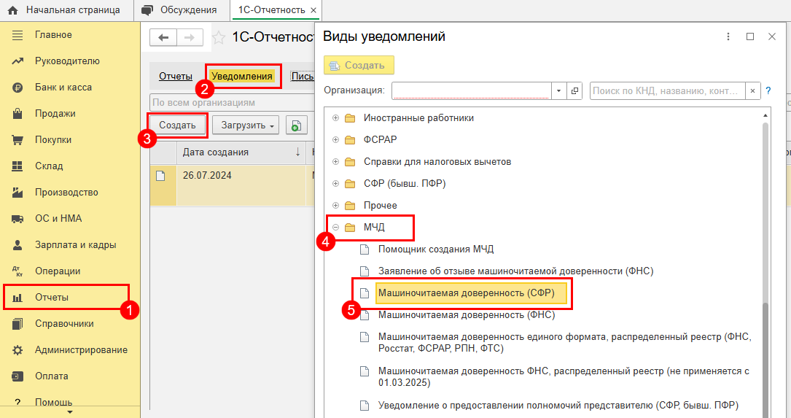Close the 1С-Отчетность tab

[313, 10]
